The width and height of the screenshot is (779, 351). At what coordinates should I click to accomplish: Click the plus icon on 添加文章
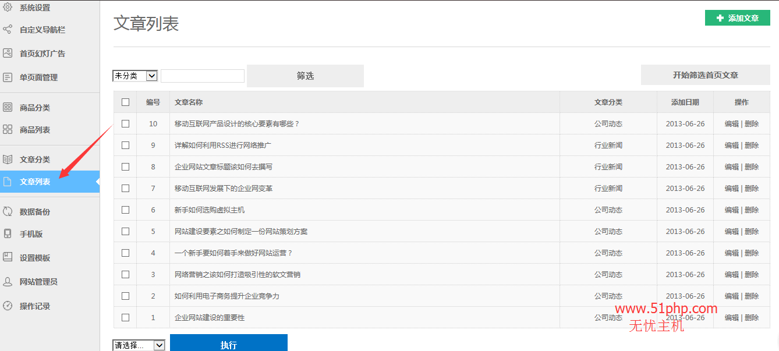[x=720, y=18]
